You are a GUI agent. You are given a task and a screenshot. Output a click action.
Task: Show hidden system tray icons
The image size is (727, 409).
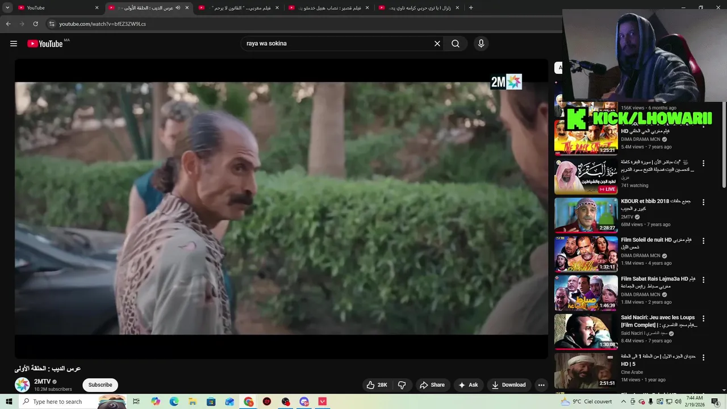[624, 402]
